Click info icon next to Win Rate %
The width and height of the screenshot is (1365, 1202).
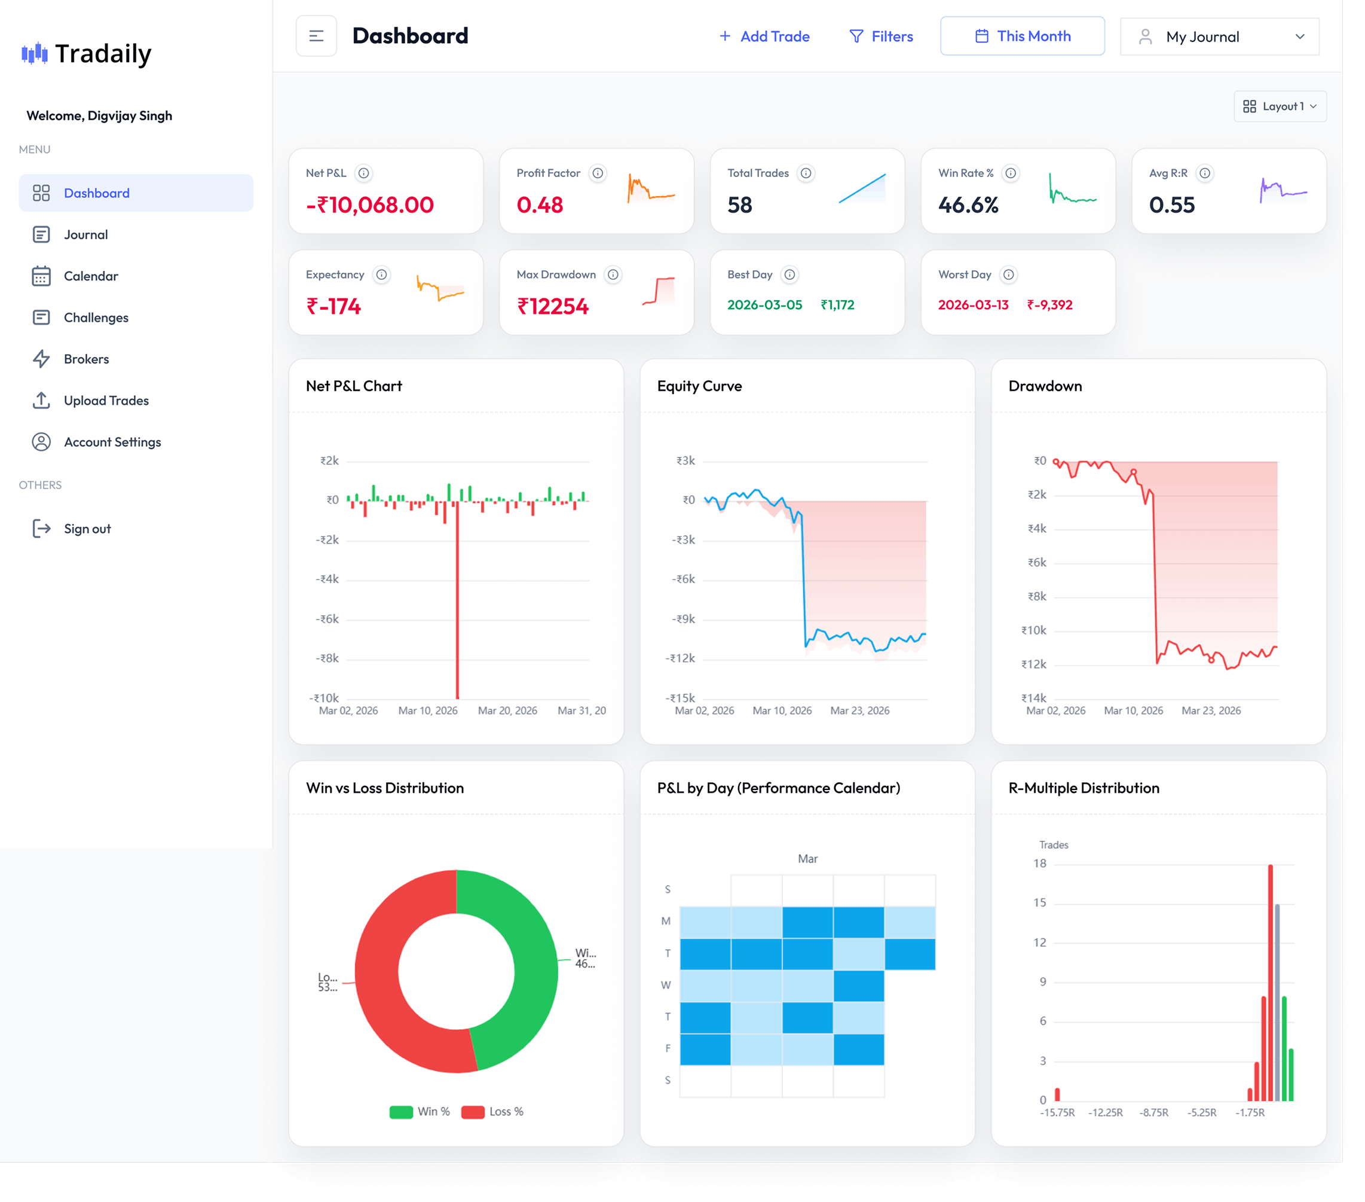coord(1011,173)
